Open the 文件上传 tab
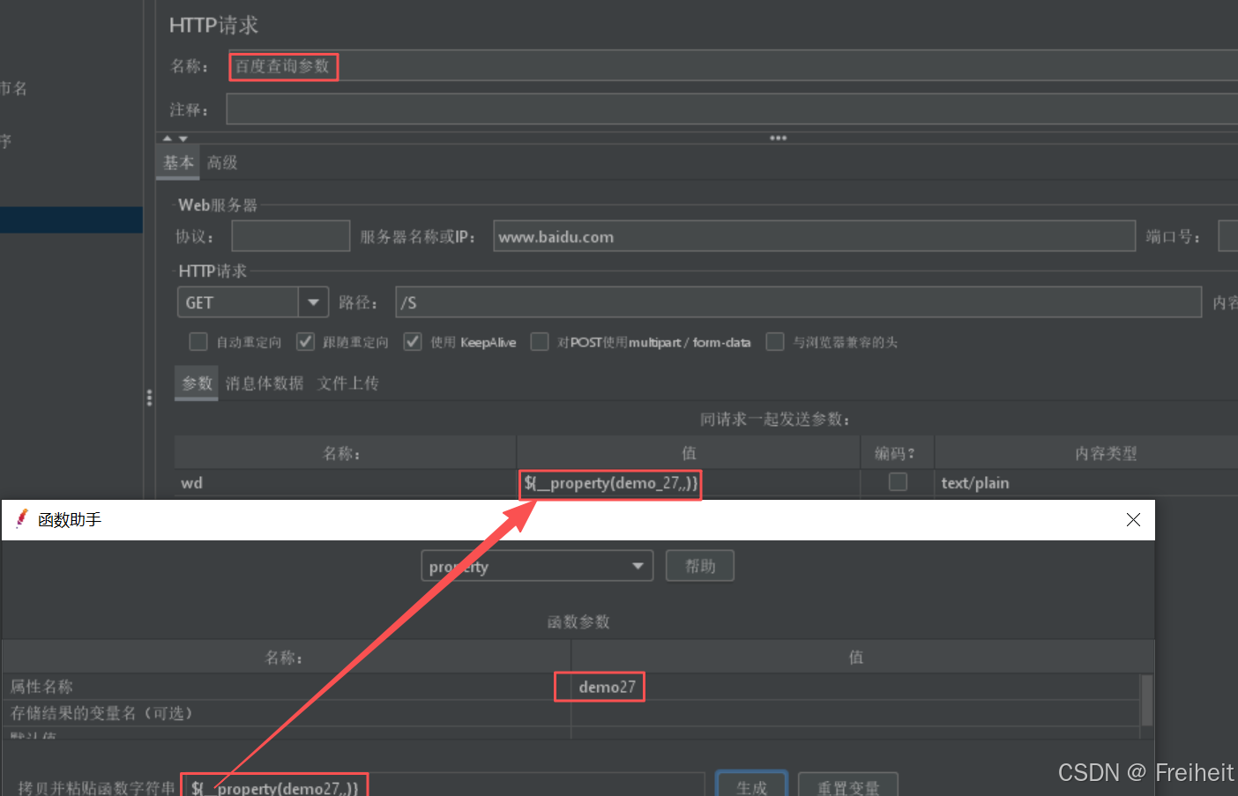The height and width of the screenshot is (796, 1238). click(348, 383)
